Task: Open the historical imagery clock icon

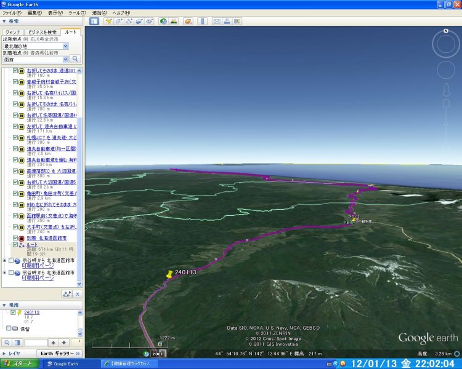Action: (163, 21)
